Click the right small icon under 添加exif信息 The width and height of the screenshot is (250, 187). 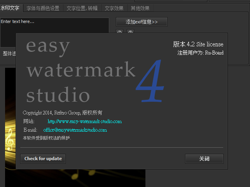(130, 32)
